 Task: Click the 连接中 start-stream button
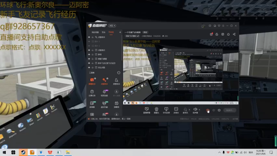[230, 110]
